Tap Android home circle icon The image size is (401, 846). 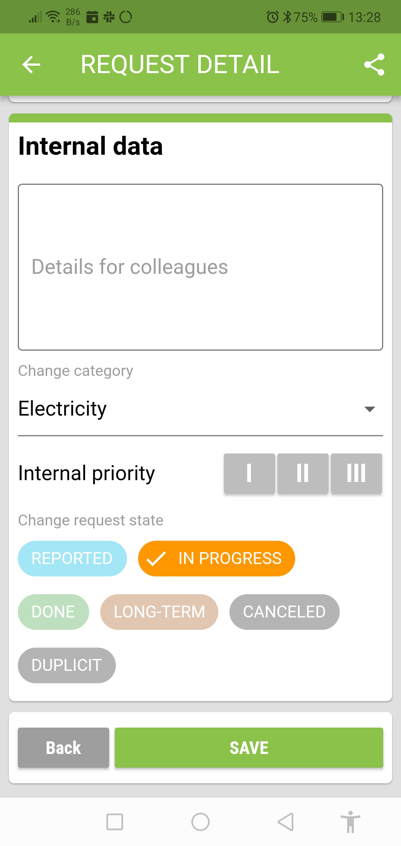tap(200, 822)
